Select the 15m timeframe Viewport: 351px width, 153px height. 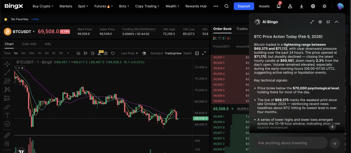(32, 53)
